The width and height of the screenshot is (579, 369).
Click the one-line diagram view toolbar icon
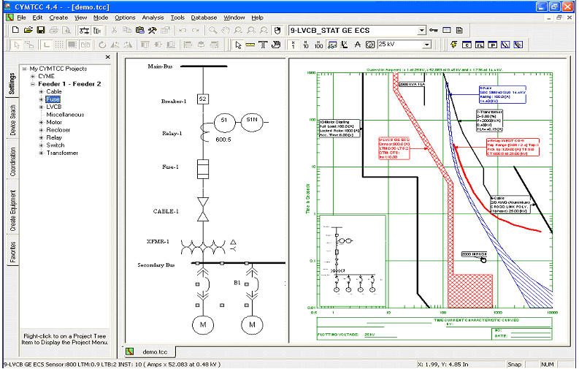[x=85, y=30]
